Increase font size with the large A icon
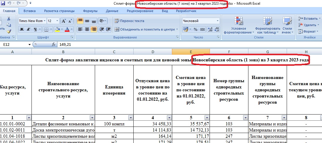 (64, 21)
